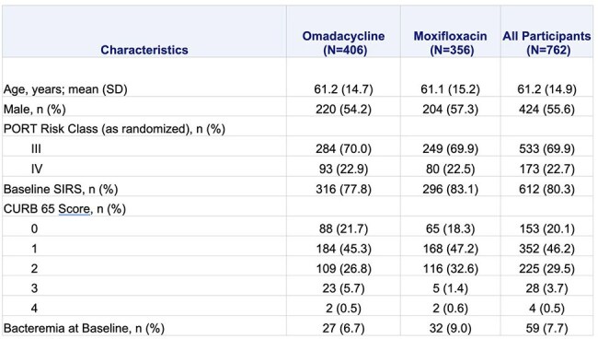
Task: Select the cell showing 61.1 (15.2)
Action: click(451, 89)
